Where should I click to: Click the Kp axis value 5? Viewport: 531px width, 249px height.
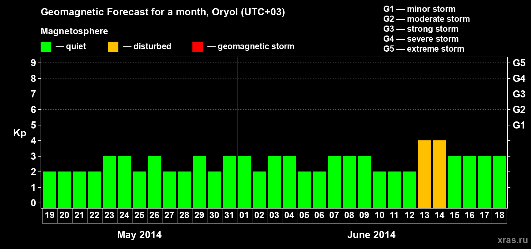[33, 125]
